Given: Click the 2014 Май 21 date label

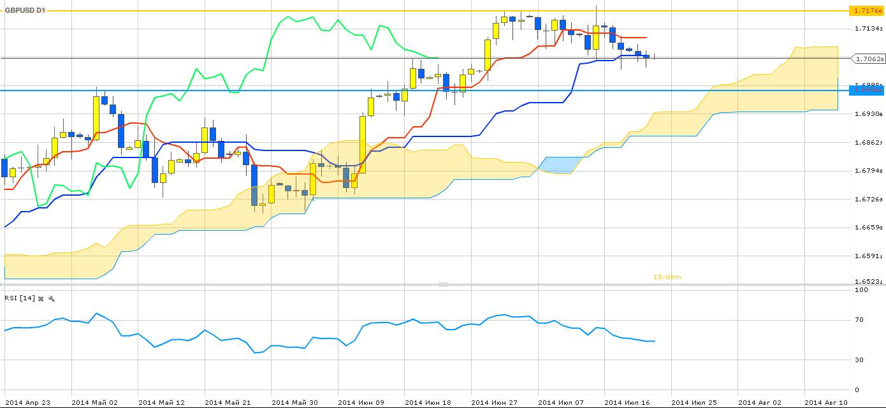Looking at the screenshot, I should click(228, 402).
